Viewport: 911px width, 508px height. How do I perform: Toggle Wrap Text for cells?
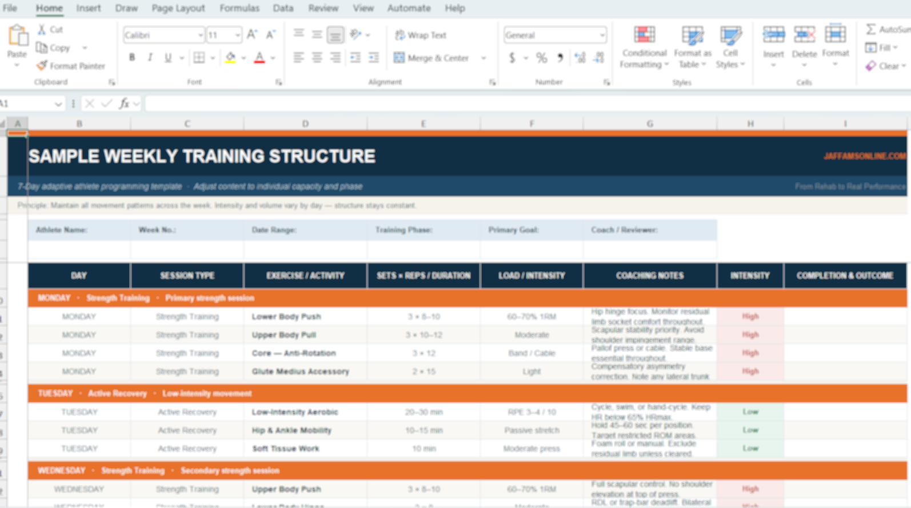pyautogui.click(x=420, y=35)
